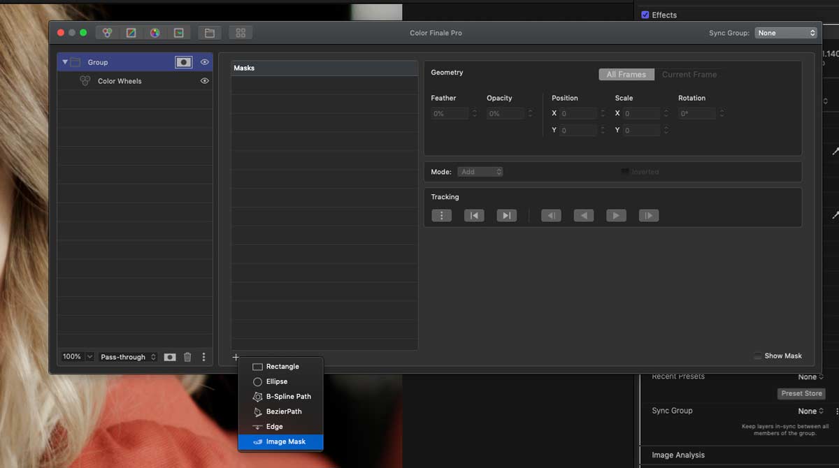839x468 pixels.
Task: Uncheck the Effects checkbox in the inspector
Action: point(645,15)
